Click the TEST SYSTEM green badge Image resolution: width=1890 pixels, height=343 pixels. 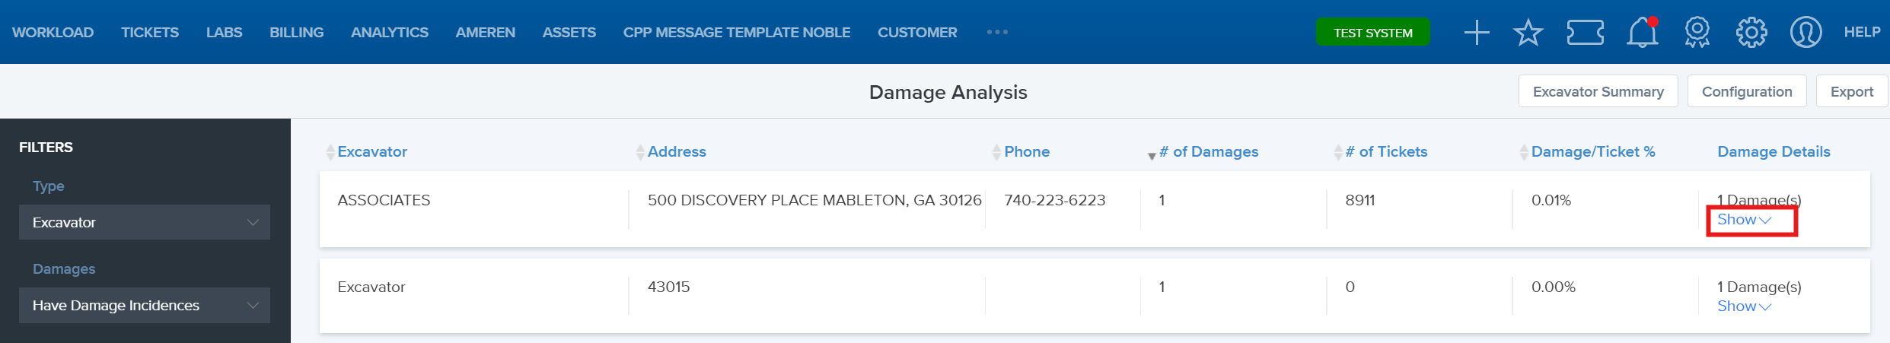pyautogui.click(x=1372, y=33)
